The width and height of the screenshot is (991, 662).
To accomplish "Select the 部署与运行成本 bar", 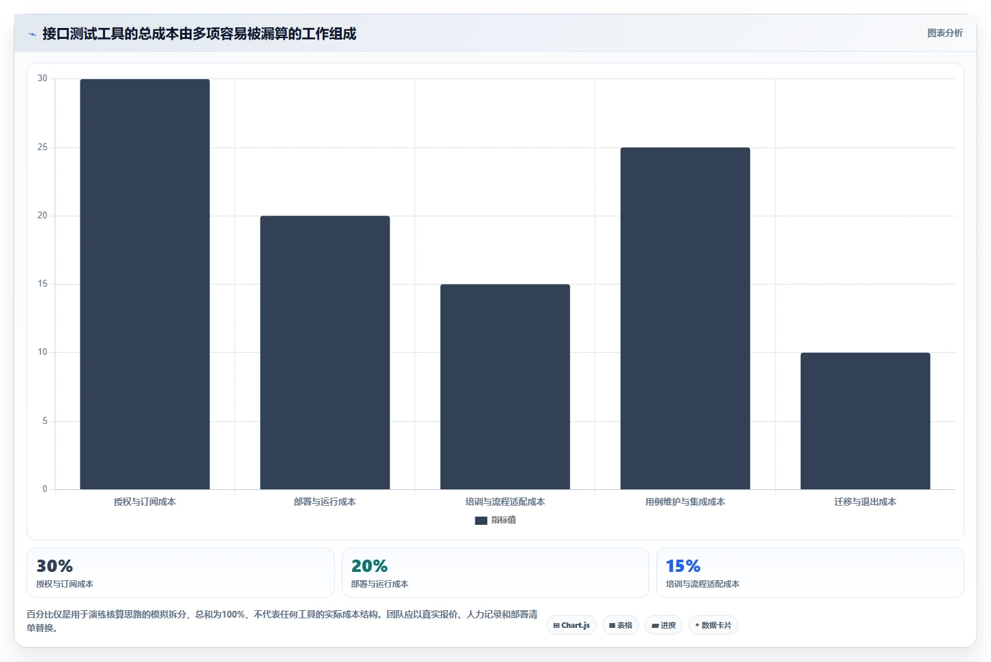I will (x=325, y=352).
